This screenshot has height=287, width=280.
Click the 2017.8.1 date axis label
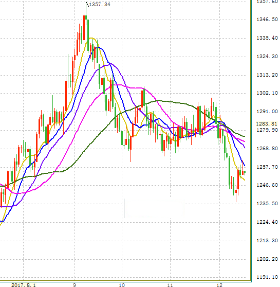point(24,285)
